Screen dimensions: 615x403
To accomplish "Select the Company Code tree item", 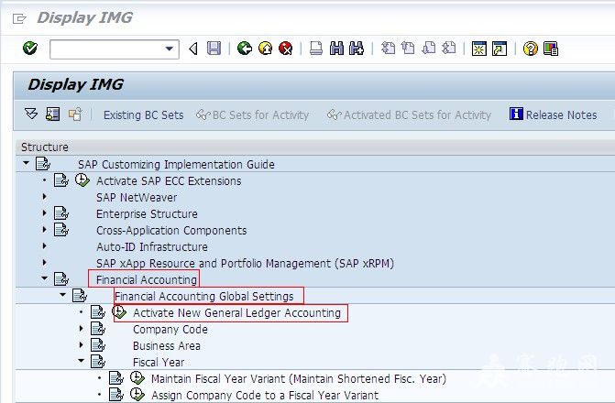I will click(170, 329).
